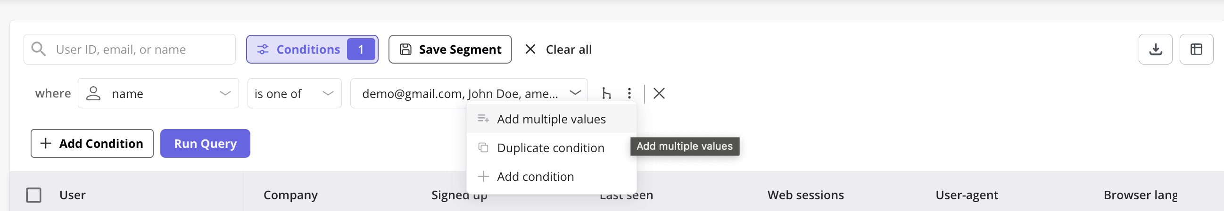Click the nested condition branch icon
The height and width of the screenshot is (211, 1224).
606,93
